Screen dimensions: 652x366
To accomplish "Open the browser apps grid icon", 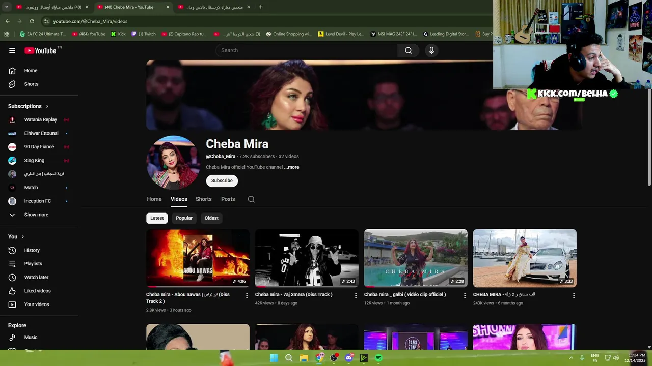I will pyautogui.click(x=7, y=34).
